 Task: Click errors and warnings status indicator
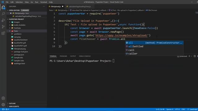click(x=6, y=109)
